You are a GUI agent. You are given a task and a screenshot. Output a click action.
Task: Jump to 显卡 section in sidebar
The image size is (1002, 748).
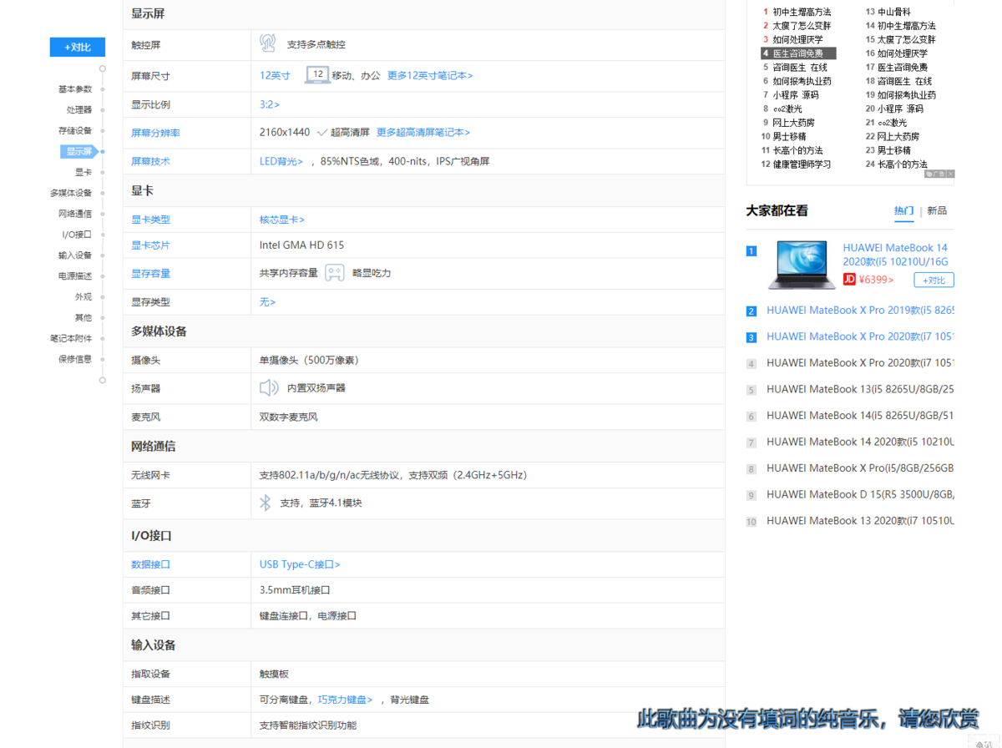pos(83,172)
